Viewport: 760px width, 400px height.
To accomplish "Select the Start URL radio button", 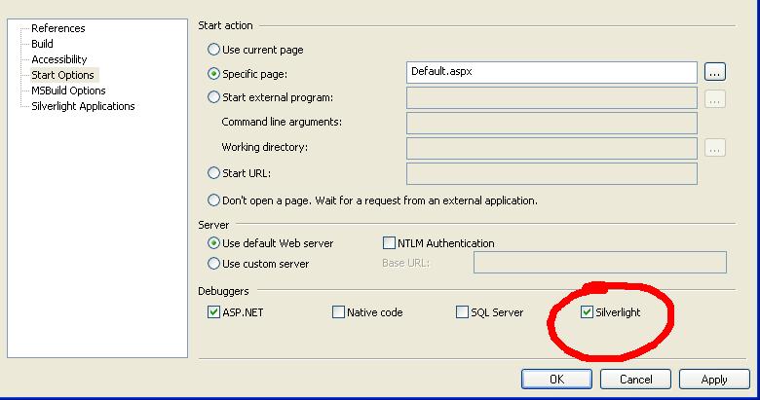I will click(x=213, y=173).
